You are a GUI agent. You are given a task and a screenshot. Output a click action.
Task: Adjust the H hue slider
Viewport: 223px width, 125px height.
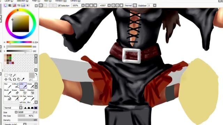tap(19, 42)
